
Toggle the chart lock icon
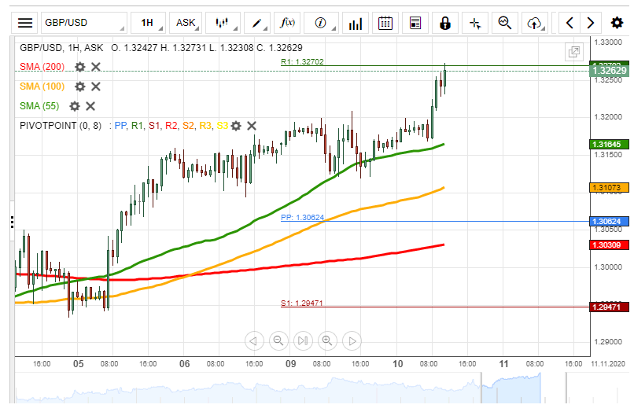445,23
